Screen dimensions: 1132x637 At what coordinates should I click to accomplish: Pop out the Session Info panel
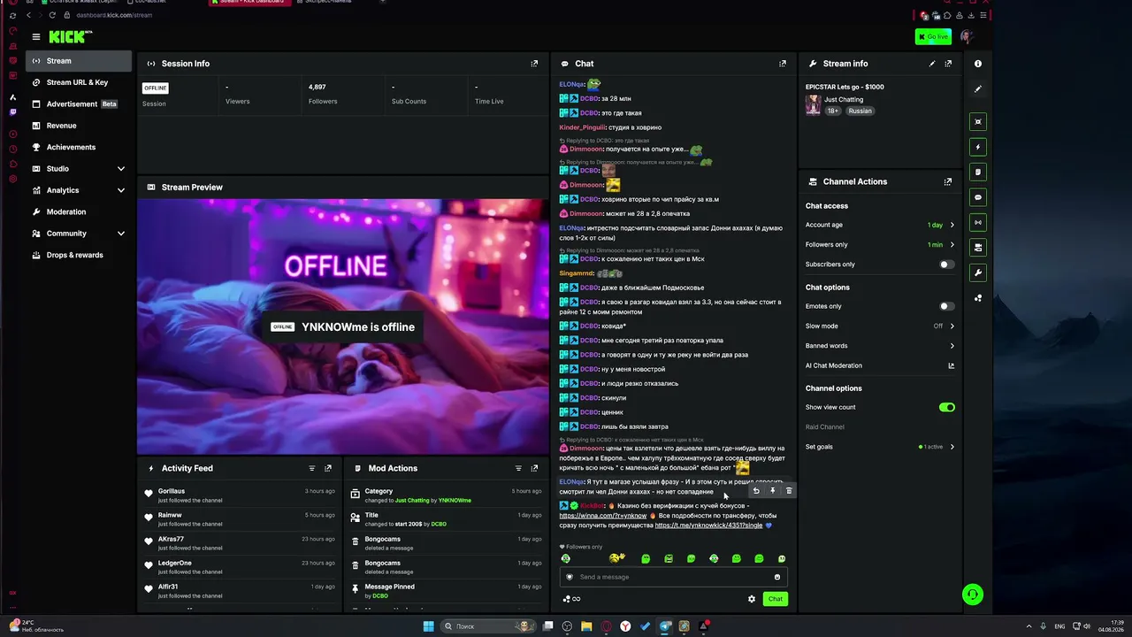click(x=534, y=64)
